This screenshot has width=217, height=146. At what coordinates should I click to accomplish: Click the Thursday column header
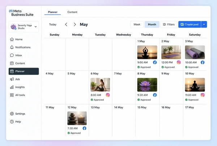(x=147, y=35)
